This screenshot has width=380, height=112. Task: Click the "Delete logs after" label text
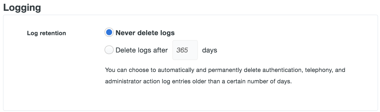141,50
